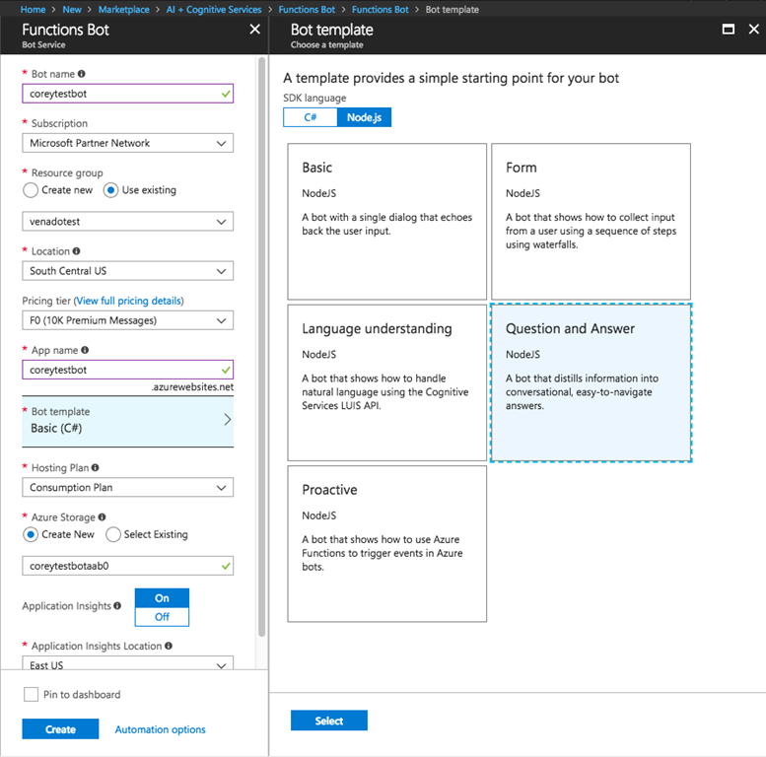The width and height of the screenshot is (766, 757).
Task: Go to New breadcrumb
Action: coord(72,9)
